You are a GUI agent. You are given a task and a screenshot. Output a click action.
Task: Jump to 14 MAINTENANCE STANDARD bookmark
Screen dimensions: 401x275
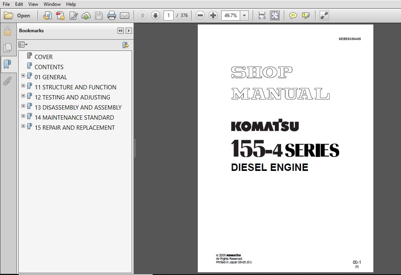click(74, 118)
